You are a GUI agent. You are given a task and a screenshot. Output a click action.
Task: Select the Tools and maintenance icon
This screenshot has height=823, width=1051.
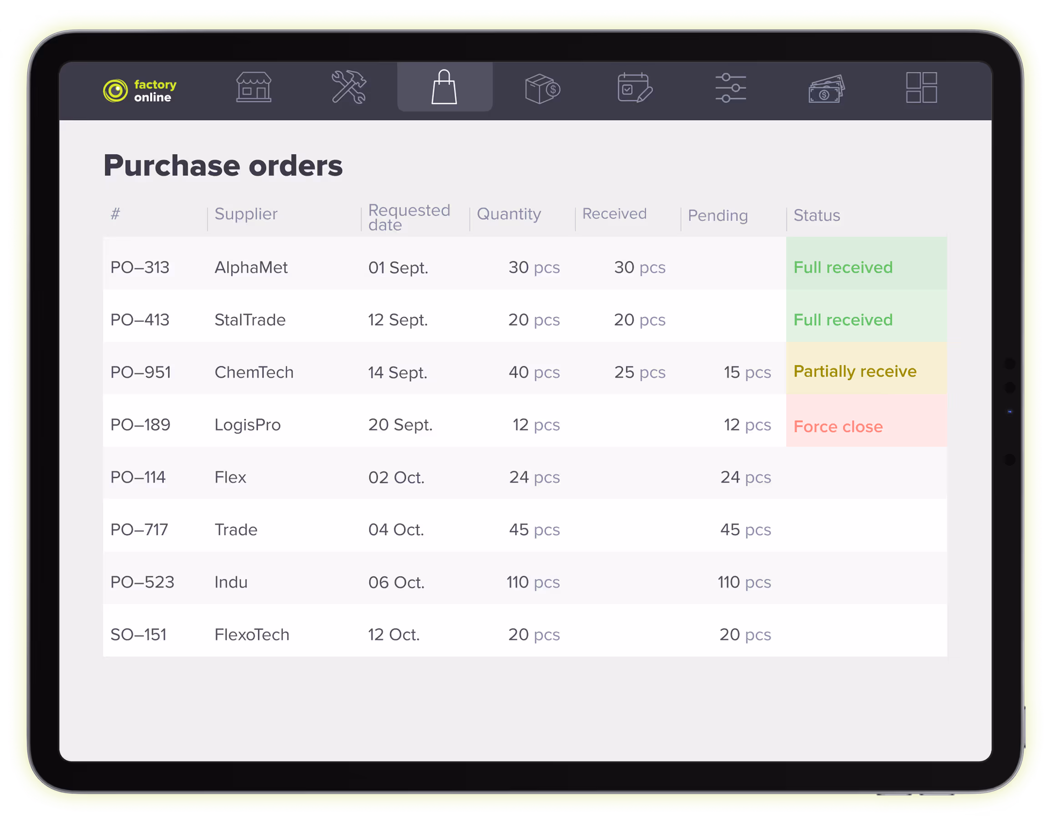(x=349, y=88)
